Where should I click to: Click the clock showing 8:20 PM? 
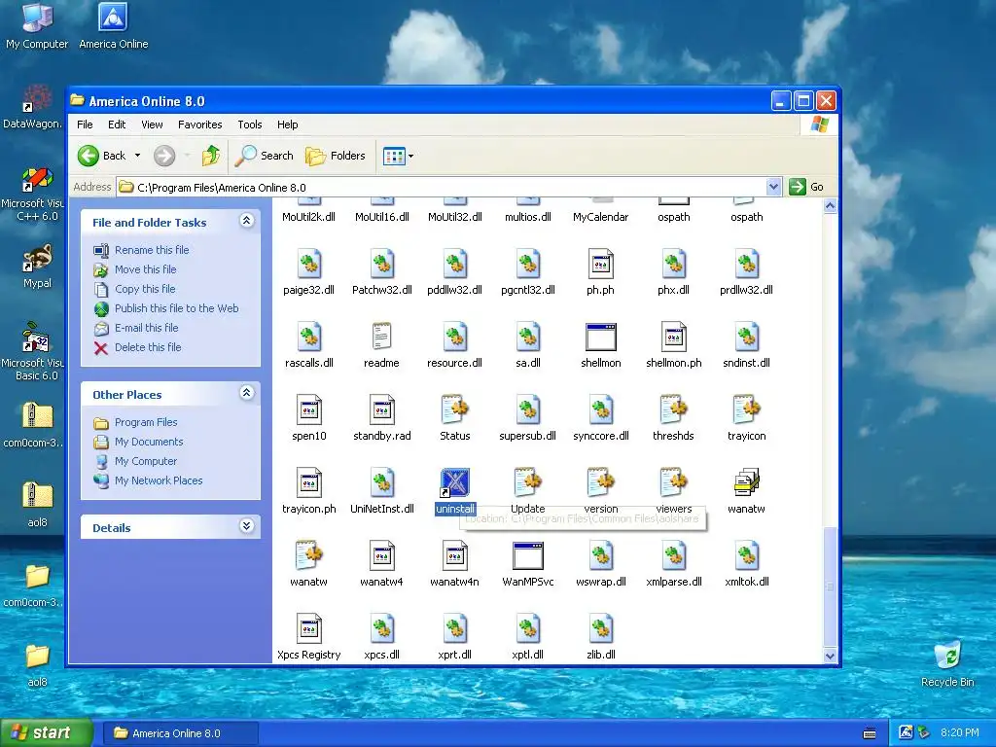click(959, 732)
